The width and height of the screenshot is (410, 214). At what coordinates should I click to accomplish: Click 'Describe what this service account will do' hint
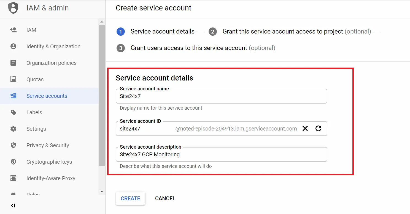166,166
